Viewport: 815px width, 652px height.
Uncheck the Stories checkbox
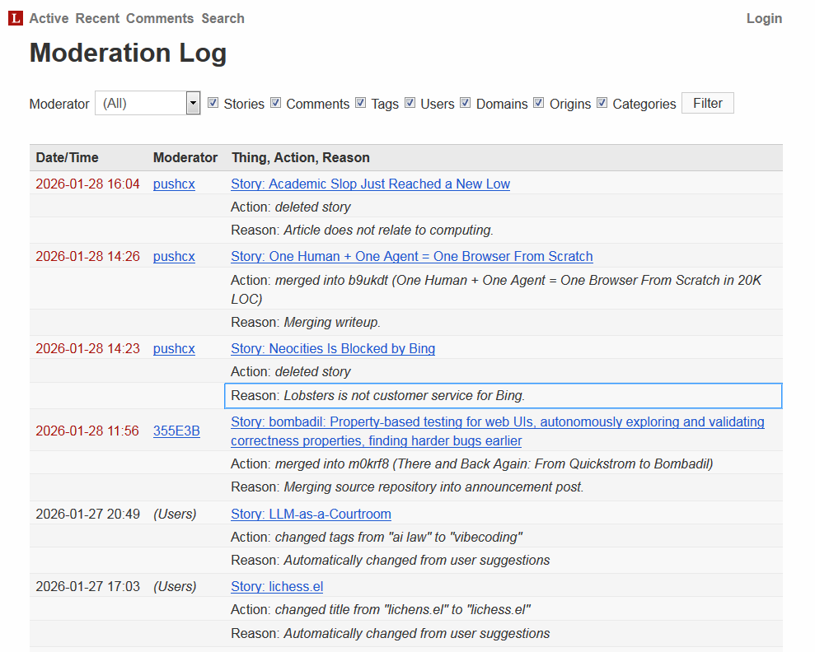click(x=213, y=103)
